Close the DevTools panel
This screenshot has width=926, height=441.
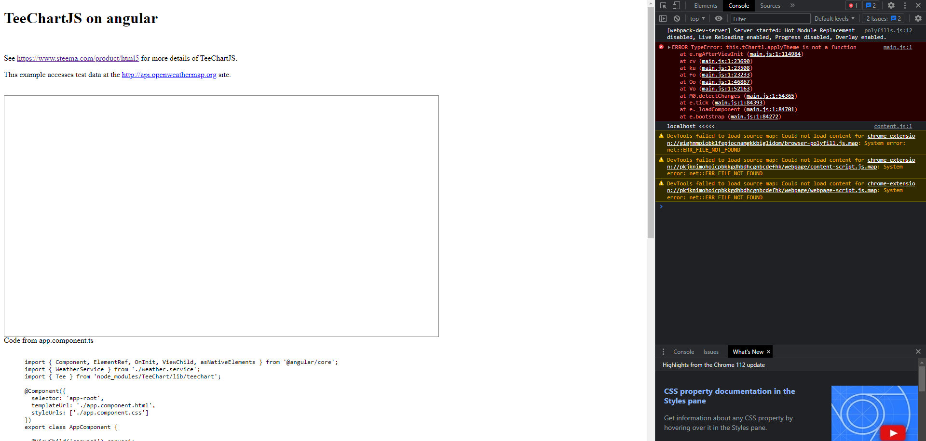[x=918, y=6]
